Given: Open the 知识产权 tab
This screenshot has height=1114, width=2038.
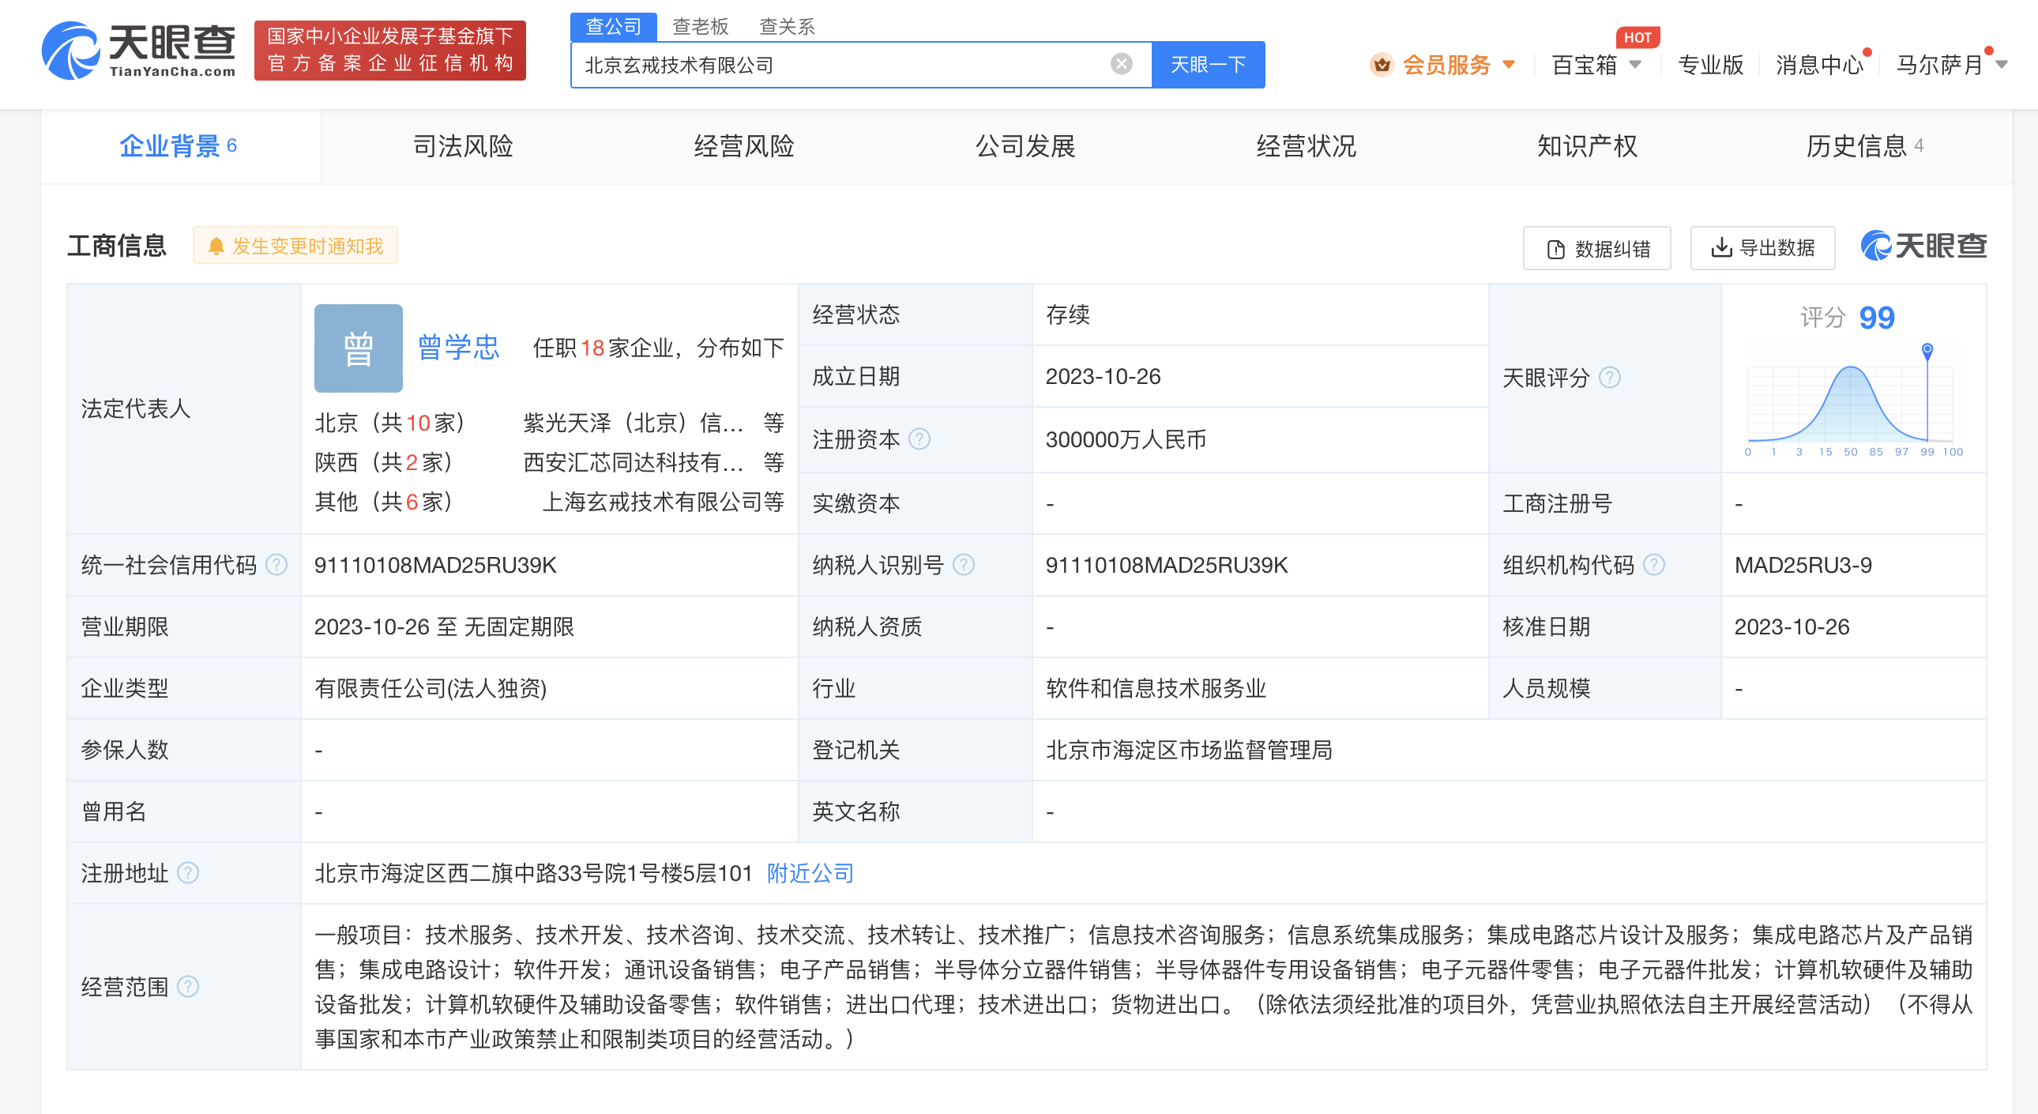Looking at the screenshot, I should [1586, 145].
